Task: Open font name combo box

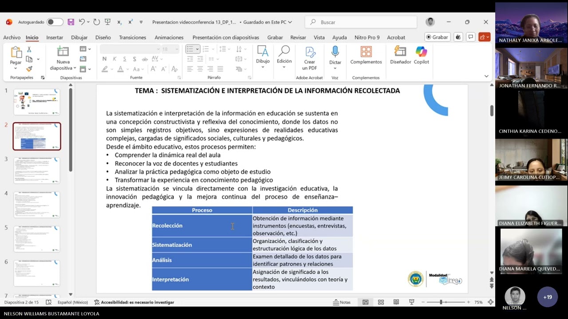Action: click(130, 49)
